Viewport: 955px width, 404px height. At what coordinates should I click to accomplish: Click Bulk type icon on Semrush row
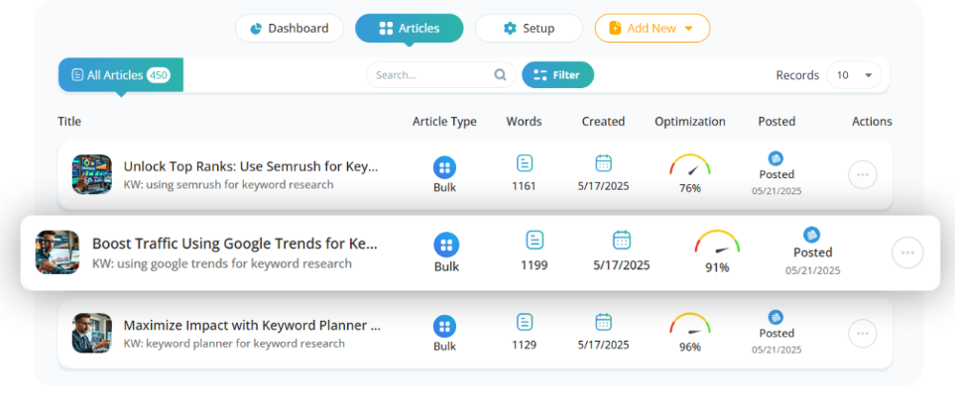click(x=444, y=168)
